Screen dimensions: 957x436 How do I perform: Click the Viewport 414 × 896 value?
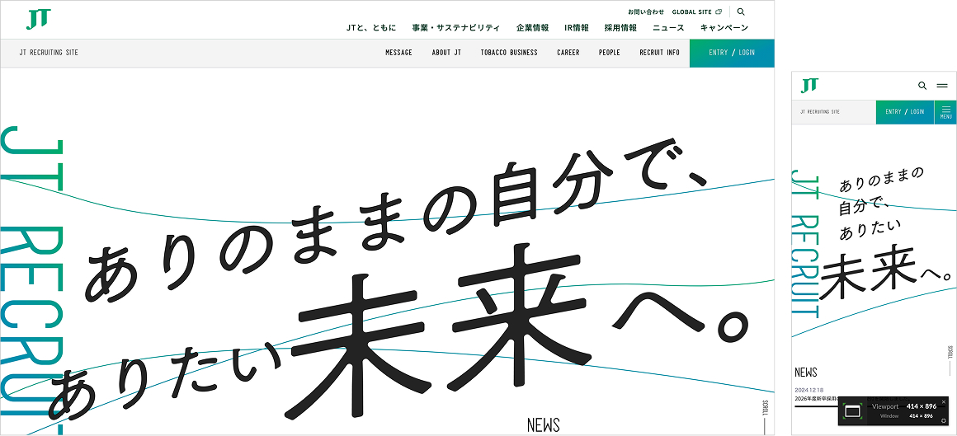[x=921, y=406]
